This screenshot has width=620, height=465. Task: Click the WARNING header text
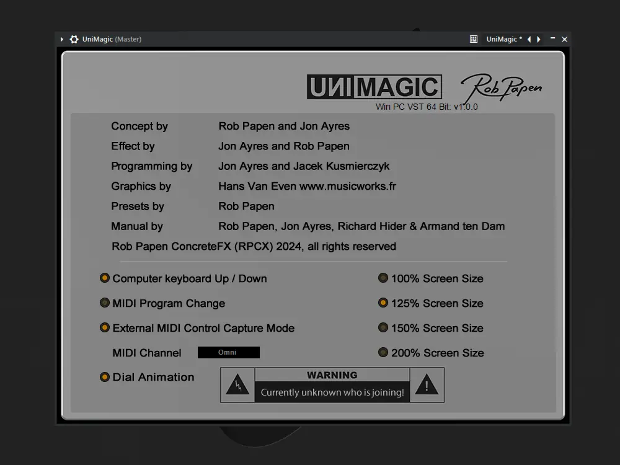(x=332, y=375)
